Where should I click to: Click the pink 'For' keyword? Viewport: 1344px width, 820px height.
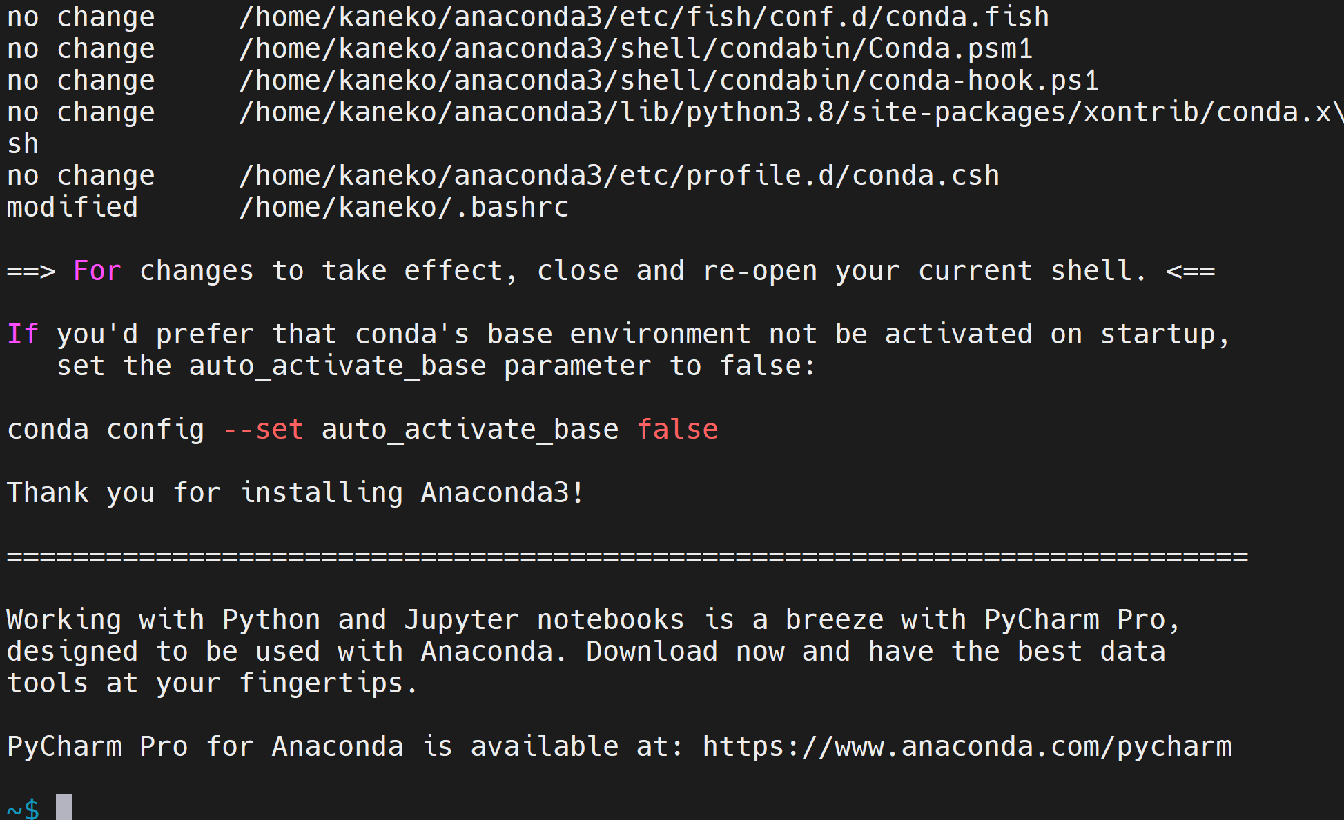pyautogui.click(x=97, y=271)
